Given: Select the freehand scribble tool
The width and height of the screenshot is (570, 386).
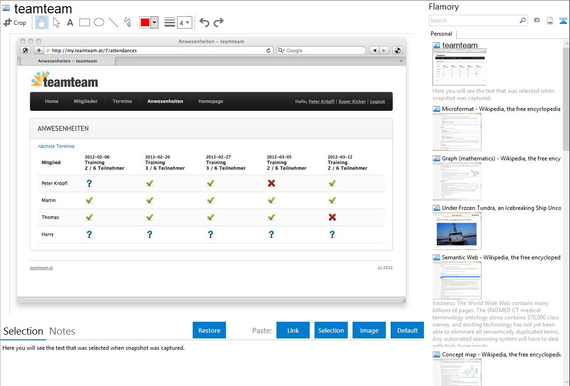Looking at the screenshot, I should click(x=128, y=22).
